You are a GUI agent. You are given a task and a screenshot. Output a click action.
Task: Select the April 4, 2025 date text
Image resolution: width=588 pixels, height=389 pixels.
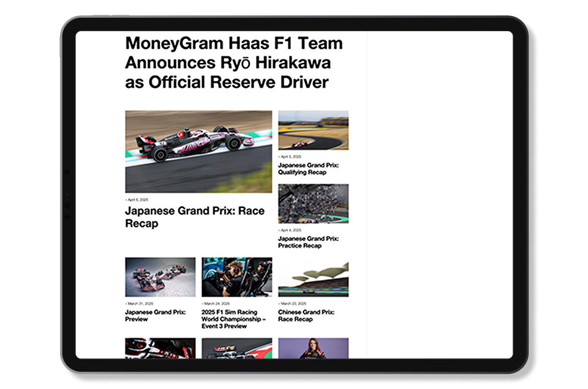click(x=290, y=230)
